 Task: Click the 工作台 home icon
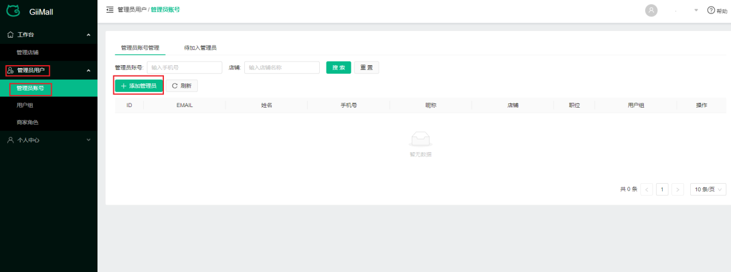pyautogui.click(x=10, y=35)
